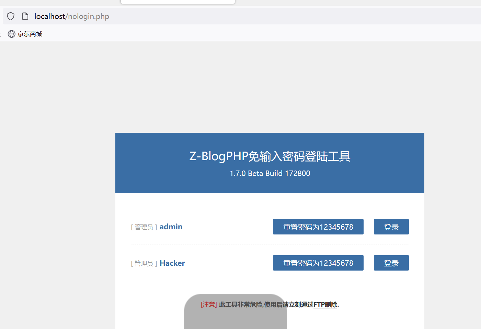
Task: Open the 京东商城 bookmark
Action: tap(25, 34)
